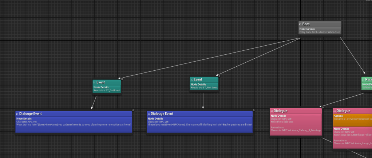Click icon of the ItemName Dialouge Event node

click(17, 114)
